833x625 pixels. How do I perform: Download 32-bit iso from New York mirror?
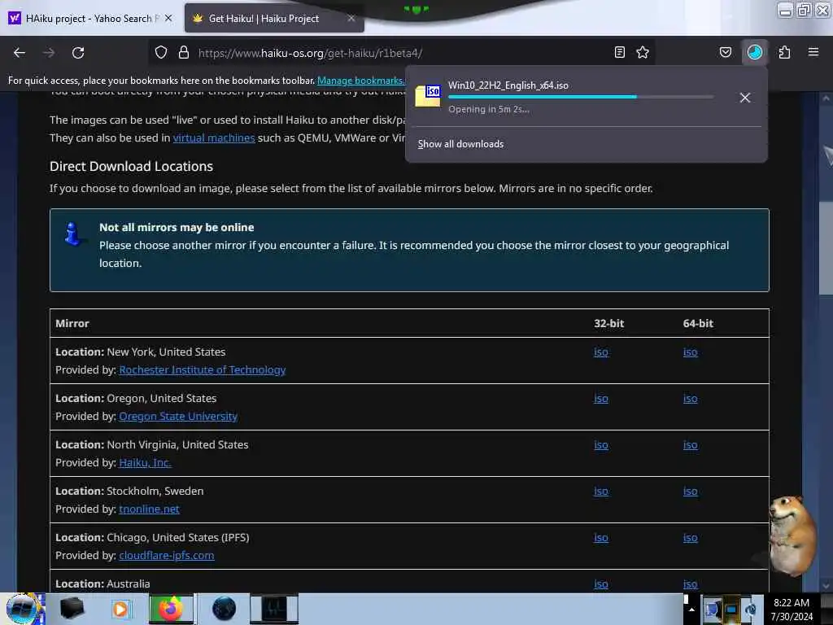tap(601, 352)
